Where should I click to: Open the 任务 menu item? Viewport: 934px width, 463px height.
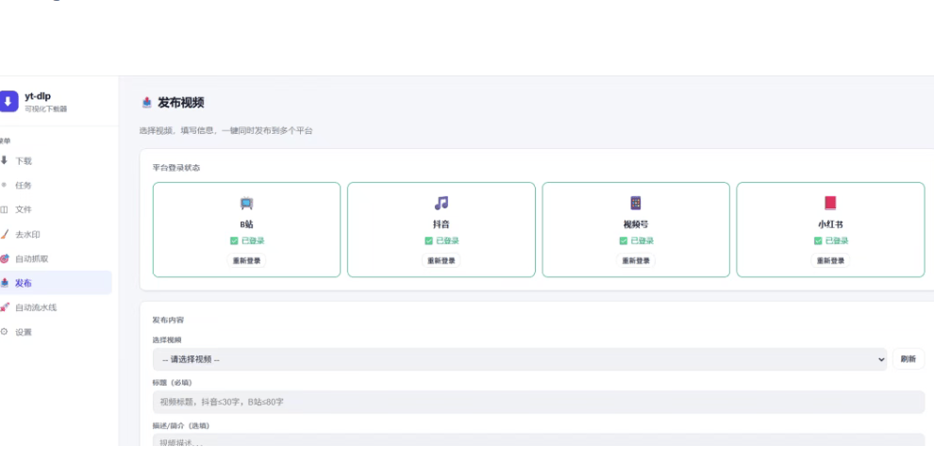tap(56, 185)
